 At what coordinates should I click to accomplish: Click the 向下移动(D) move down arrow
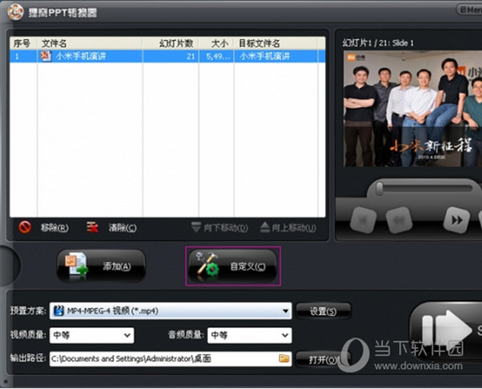point(196,227)
